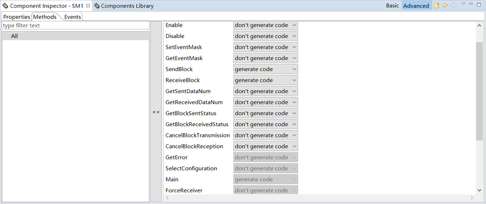Switch to the Properties tab
This screenshot has width=486, height=204.
click(x=17, y=17)
